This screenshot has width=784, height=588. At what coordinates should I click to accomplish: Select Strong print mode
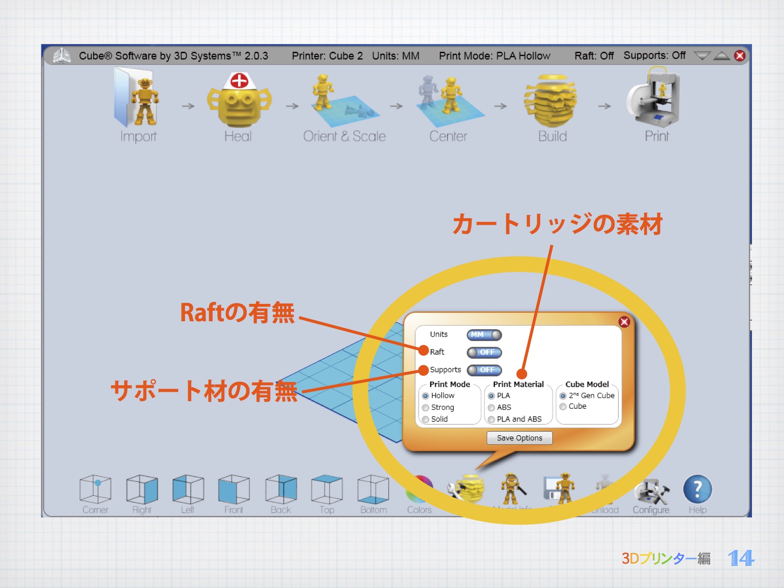[x=425, y=408]
